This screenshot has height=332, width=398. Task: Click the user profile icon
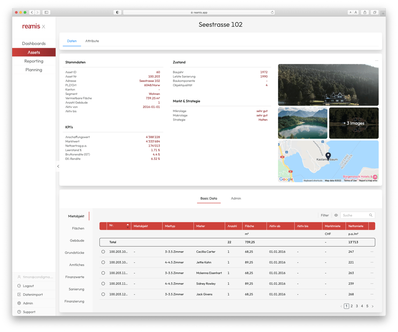tap(19, 277)
